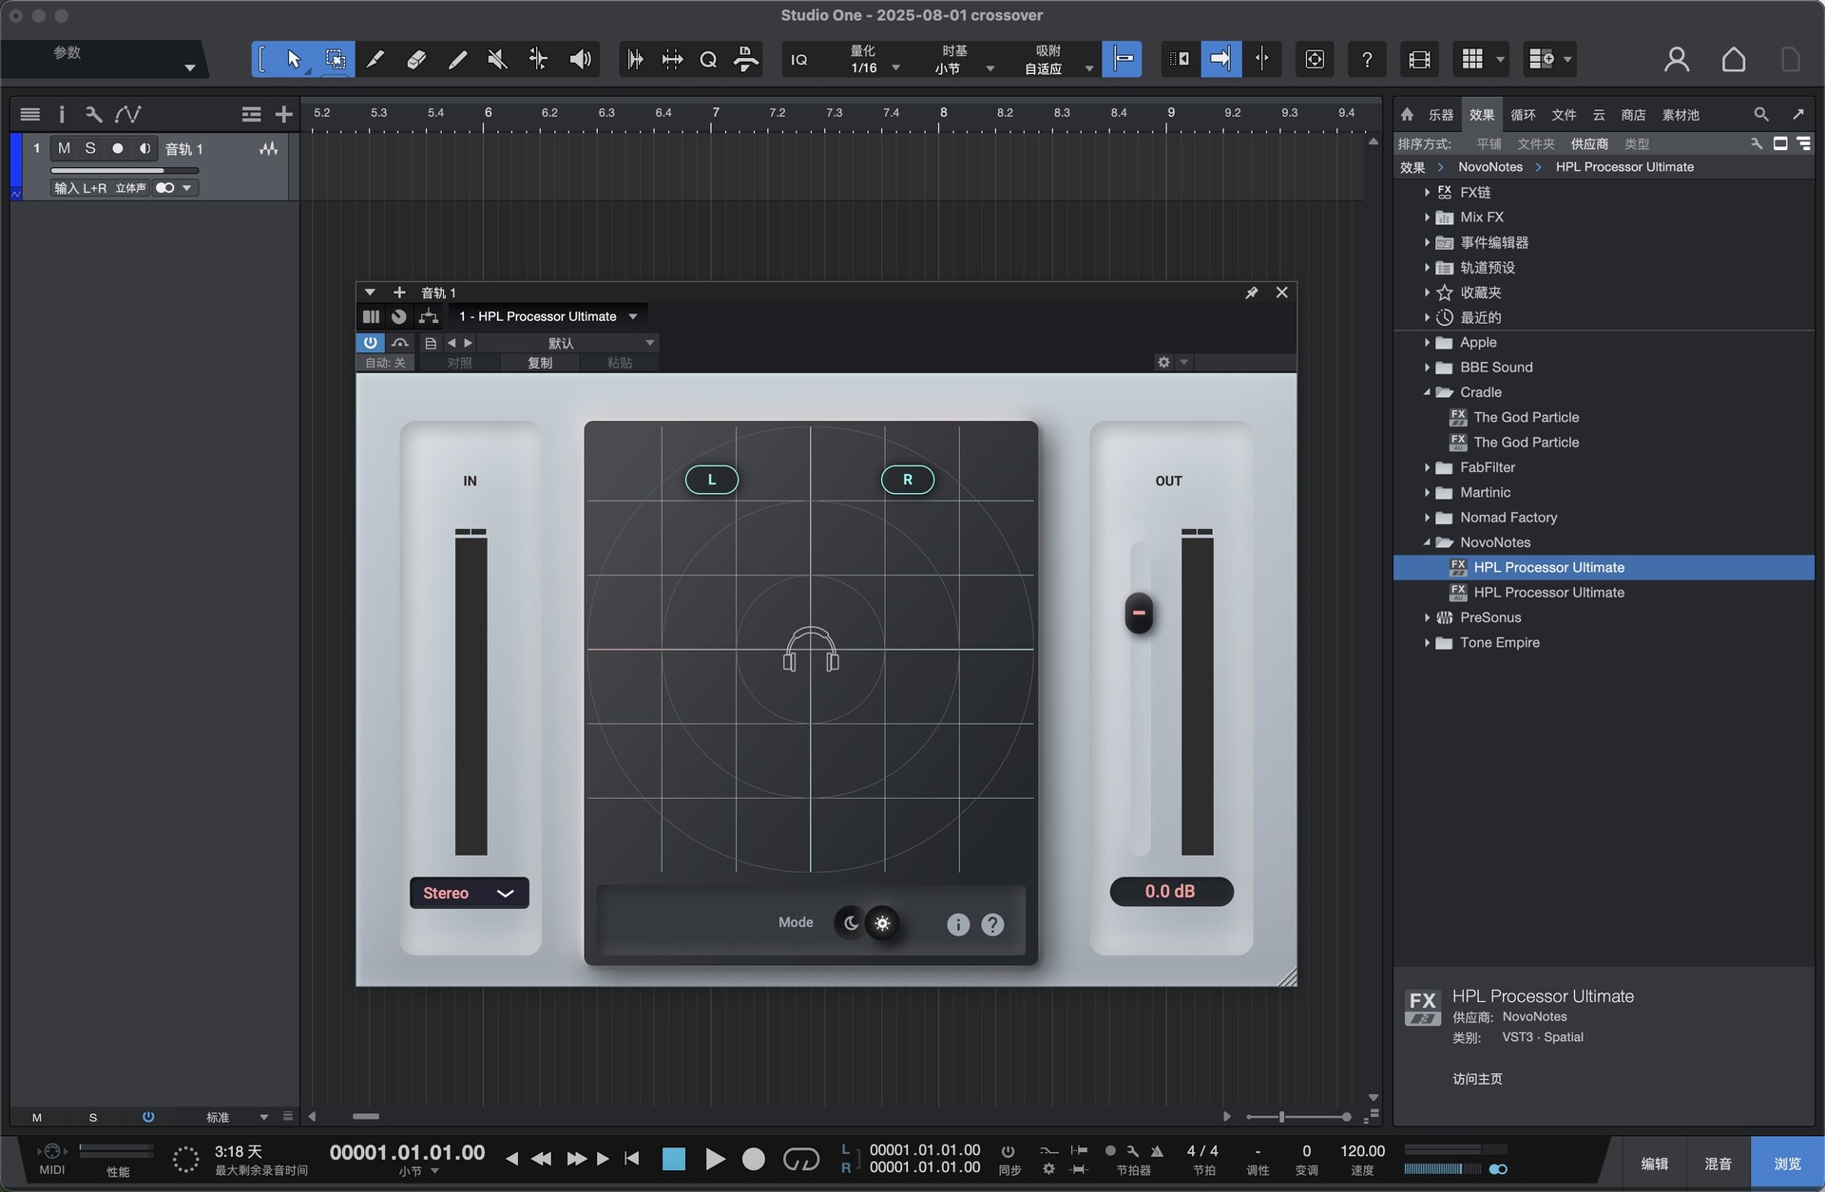Open the 时基 小节 dropdown

pos(962,59)
